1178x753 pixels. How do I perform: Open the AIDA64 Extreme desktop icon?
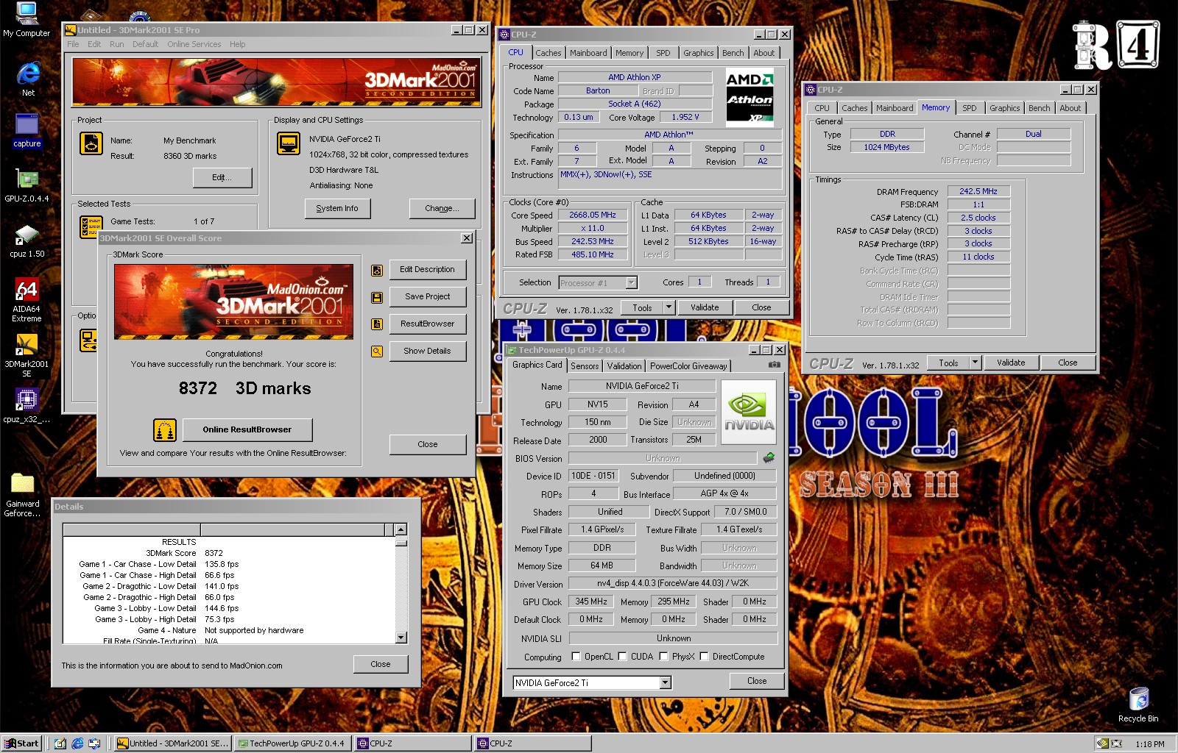pos(27,290)
